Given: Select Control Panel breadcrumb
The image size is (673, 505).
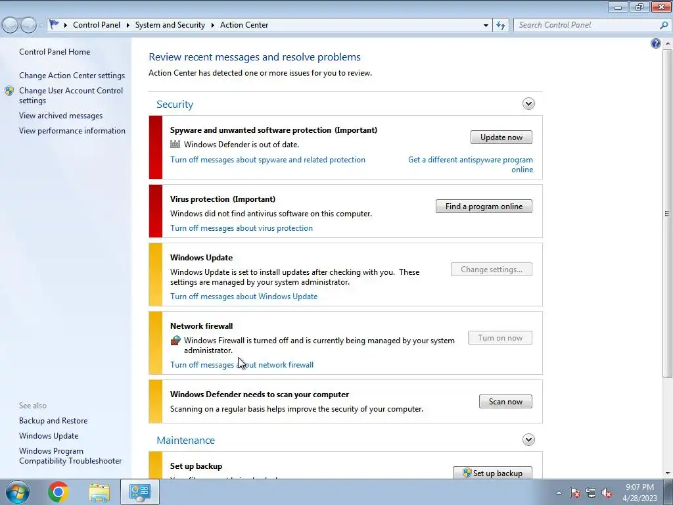Looking at the screenshot, I should [97, 25].
